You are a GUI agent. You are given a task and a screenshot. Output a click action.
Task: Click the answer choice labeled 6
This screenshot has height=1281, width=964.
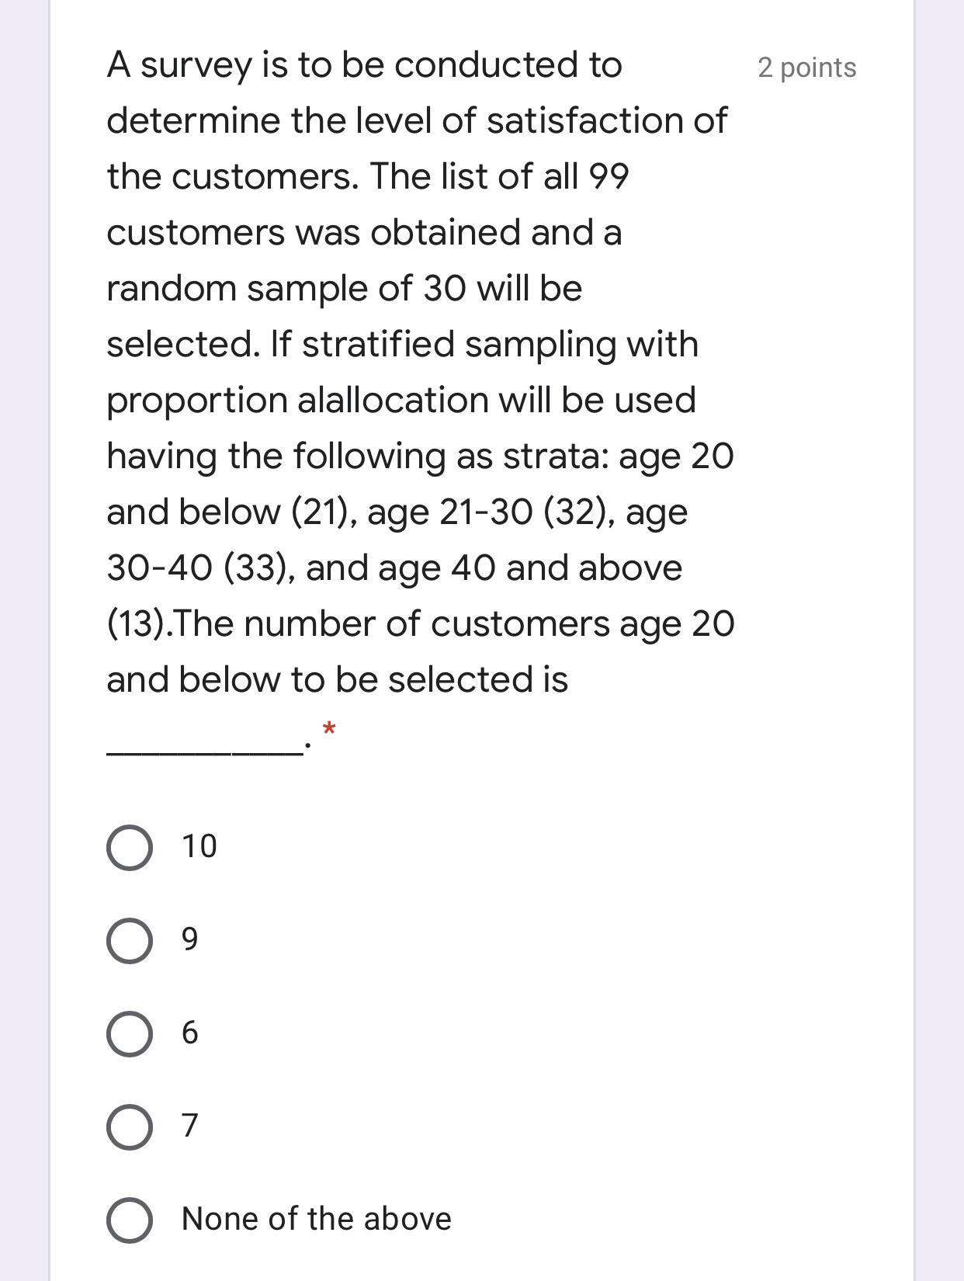tap(191, 1035)
